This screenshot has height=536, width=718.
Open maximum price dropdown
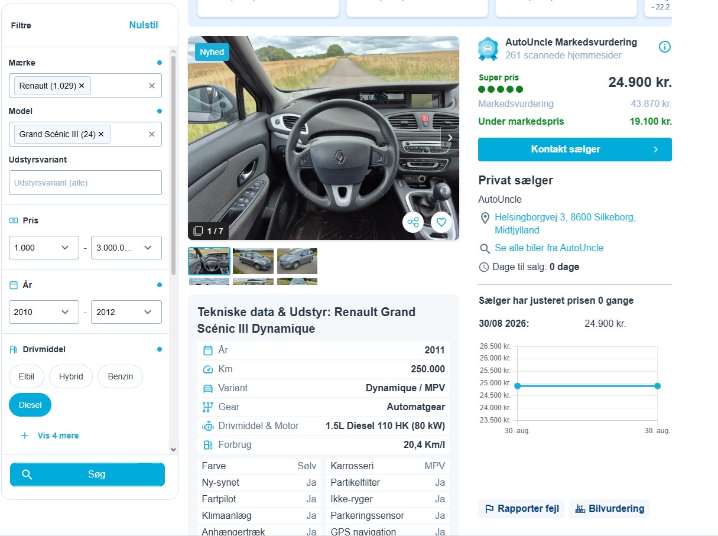(126, 248)
